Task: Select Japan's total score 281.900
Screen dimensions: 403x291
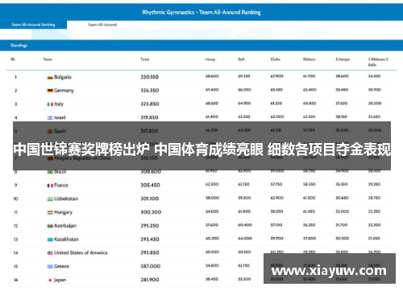Action: 150,280
